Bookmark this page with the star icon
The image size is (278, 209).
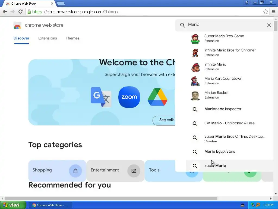pos(266,12)
